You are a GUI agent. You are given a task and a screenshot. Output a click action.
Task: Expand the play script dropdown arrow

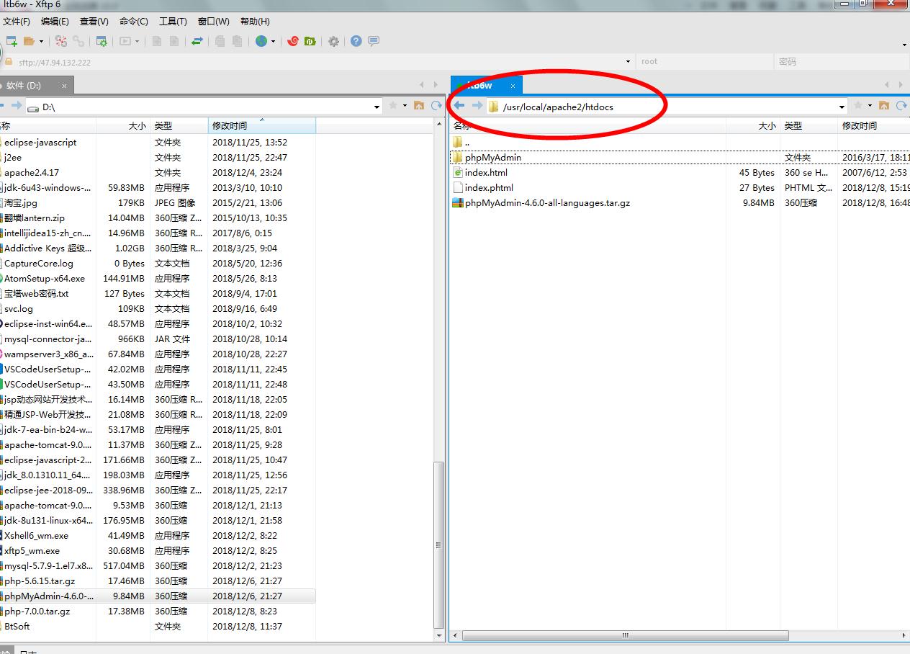point(137,42)
